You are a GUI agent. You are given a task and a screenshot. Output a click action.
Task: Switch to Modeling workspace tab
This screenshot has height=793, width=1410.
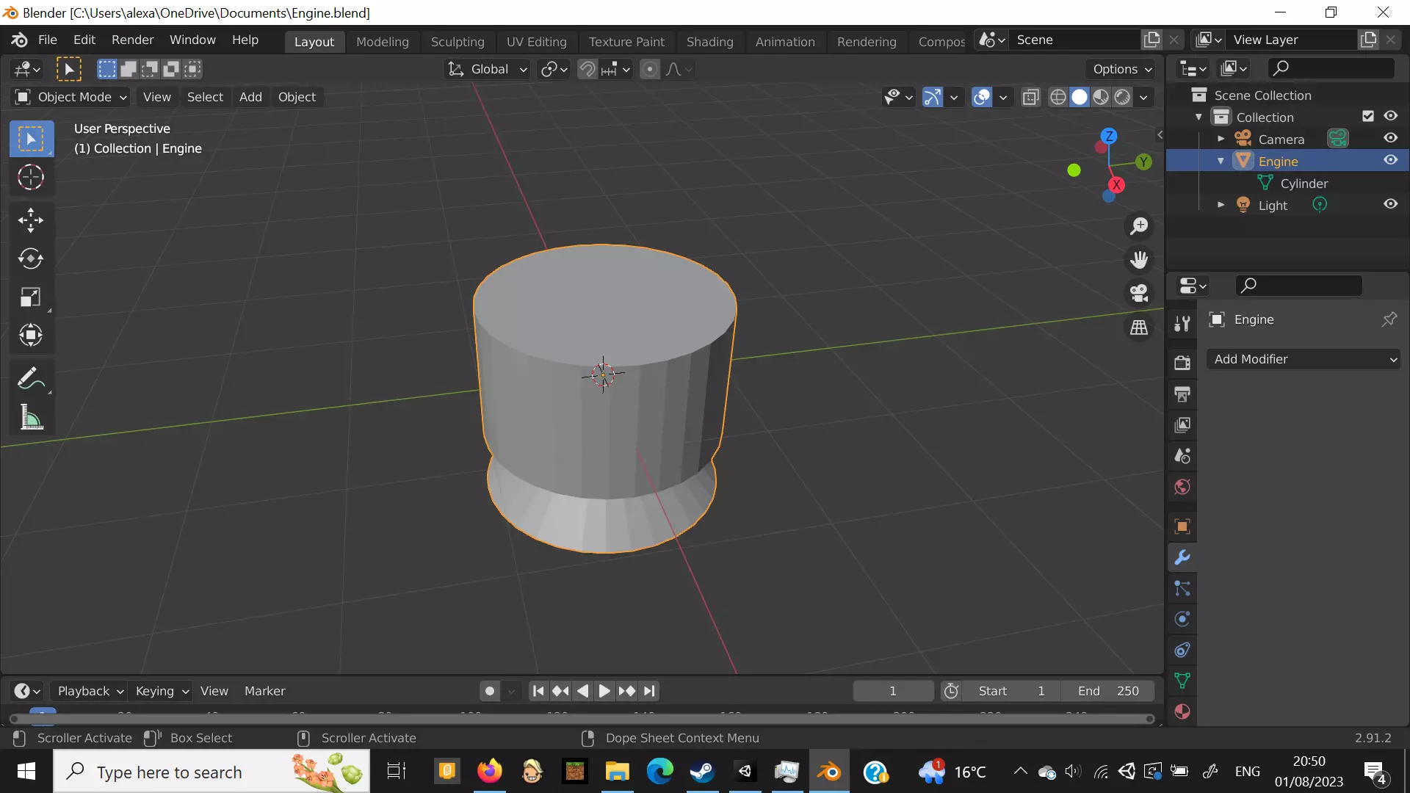[382, 42]
